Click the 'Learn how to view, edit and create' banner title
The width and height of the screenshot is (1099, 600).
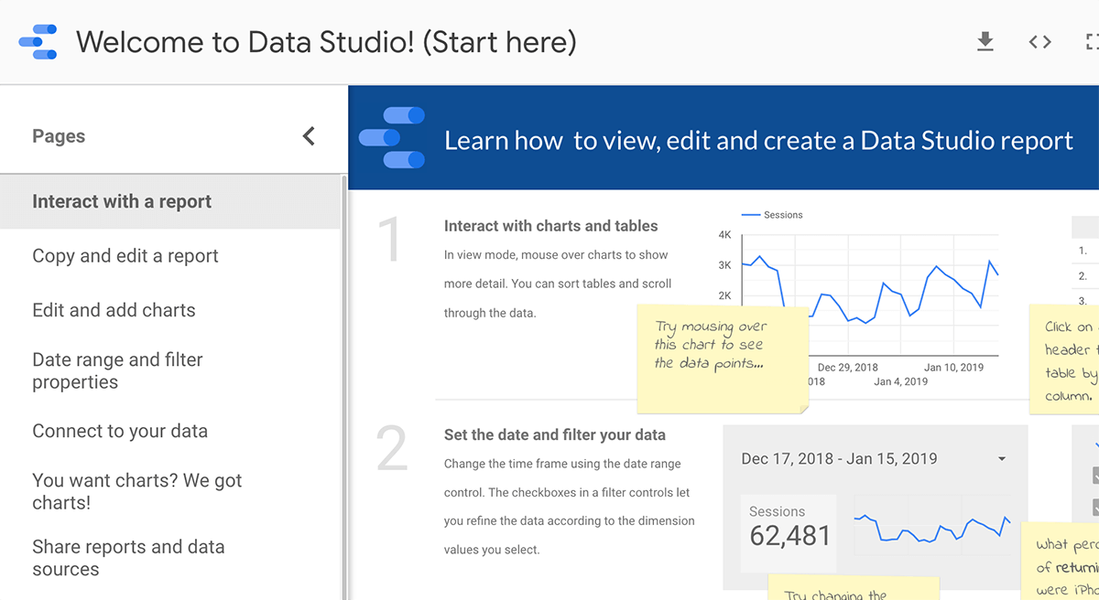(758, 141)
